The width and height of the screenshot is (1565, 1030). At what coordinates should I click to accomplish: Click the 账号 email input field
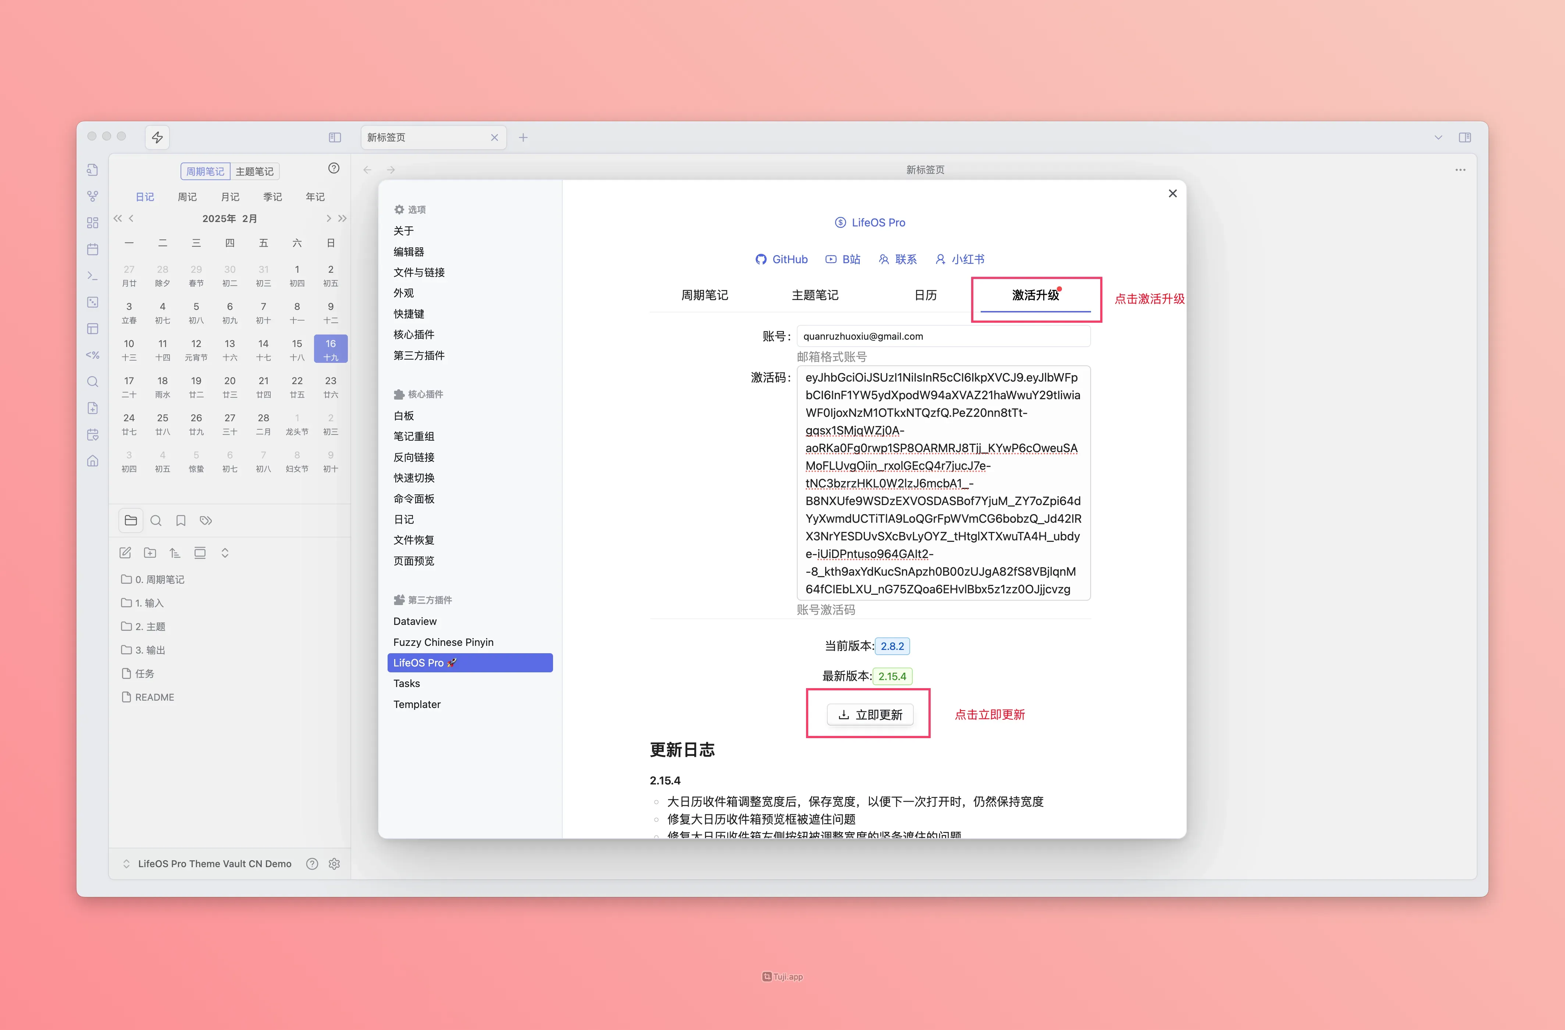coord(943,336)
